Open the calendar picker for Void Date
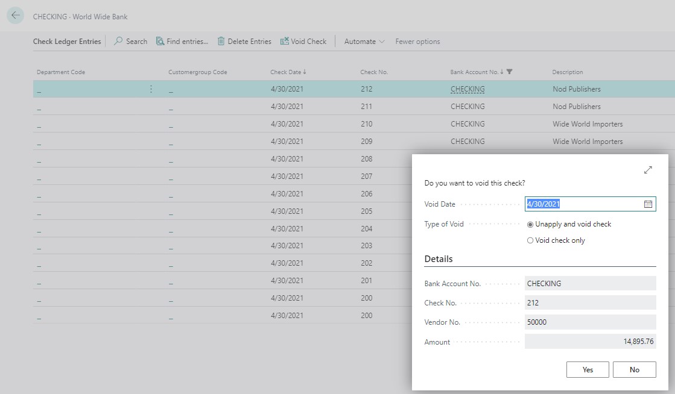Viewport: 675px width, 394px height. coord(648,204)
